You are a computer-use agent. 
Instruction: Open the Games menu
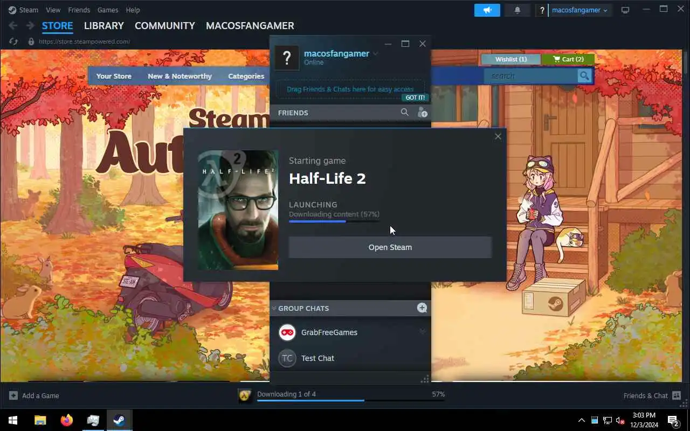tap(108, 10)
